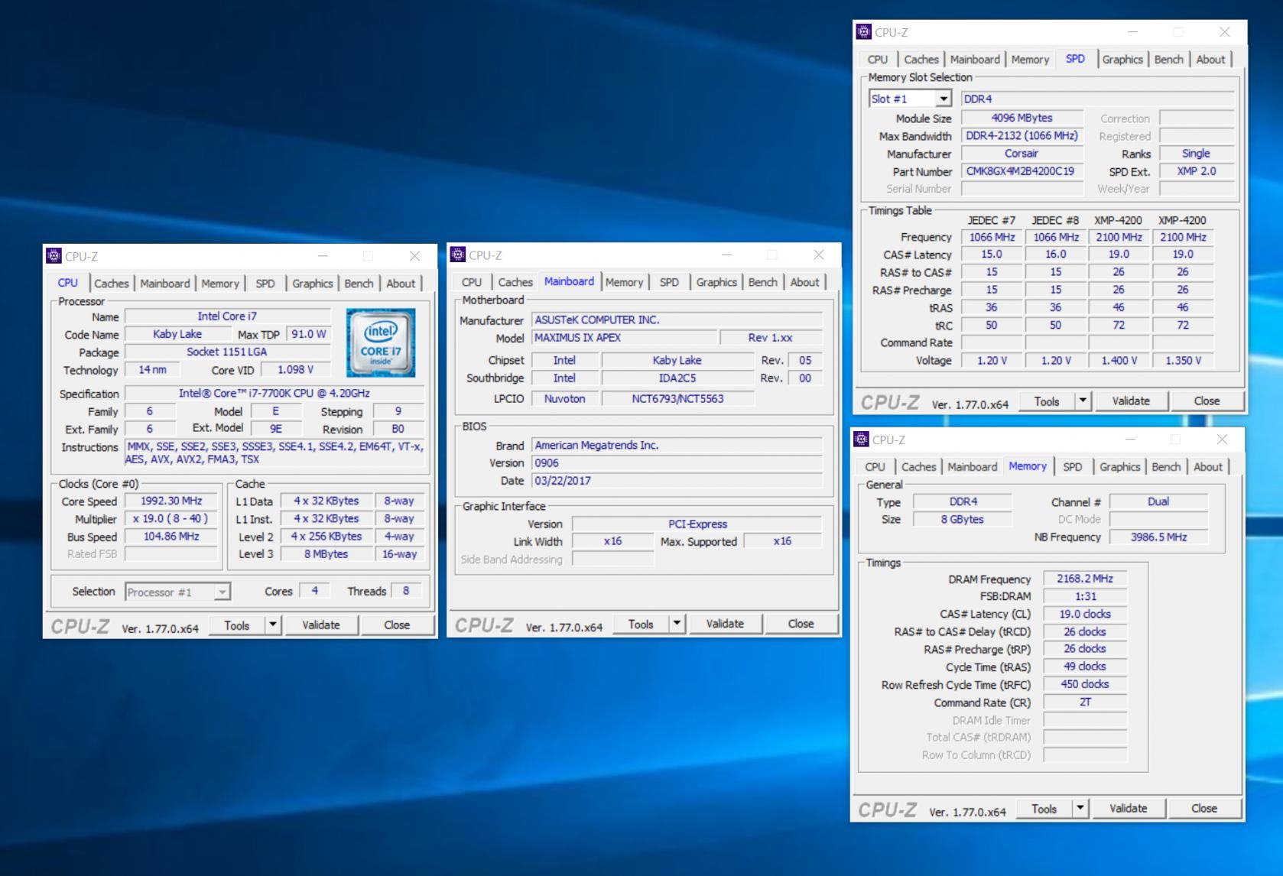Open Graphics tab in SPD window

point(1122,59)
